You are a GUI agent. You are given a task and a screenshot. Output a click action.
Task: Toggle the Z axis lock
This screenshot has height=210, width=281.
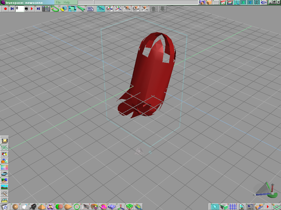(257, 2)
